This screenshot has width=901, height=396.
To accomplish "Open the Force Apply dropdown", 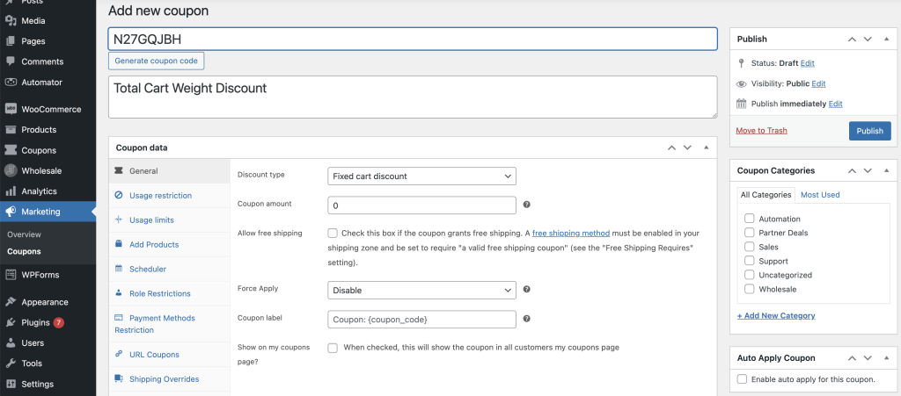I will [x=421, y=290].
